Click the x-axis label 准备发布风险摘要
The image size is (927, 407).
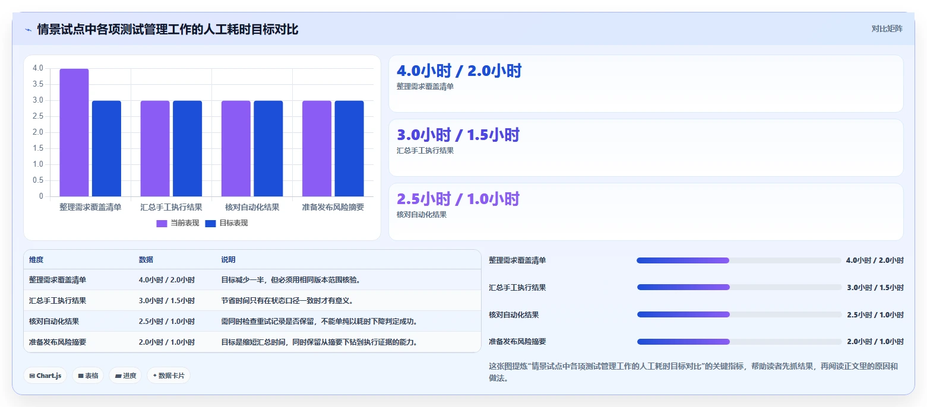tap(333, 208)
